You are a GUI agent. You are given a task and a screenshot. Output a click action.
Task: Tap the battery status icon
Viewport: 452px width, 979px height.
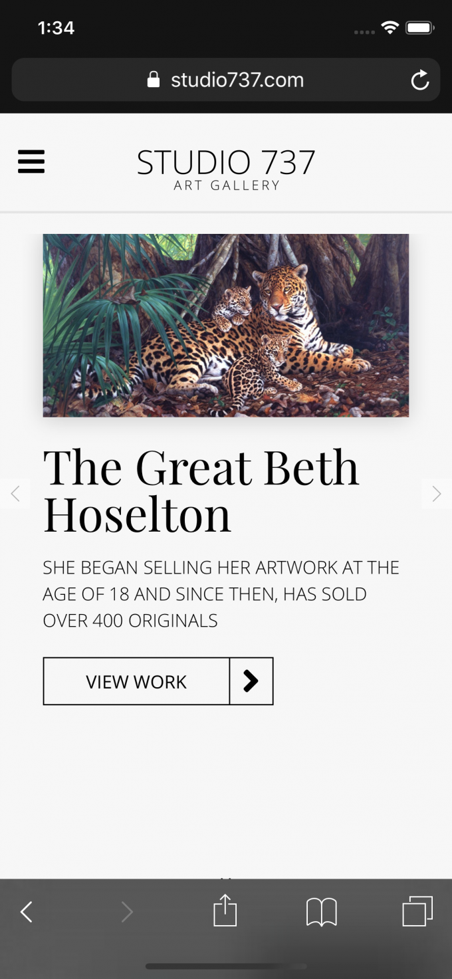pos(420,28)
